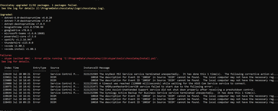Click the chocolatey.log file path text
The image size is (278, 111).
coord(70,8)
